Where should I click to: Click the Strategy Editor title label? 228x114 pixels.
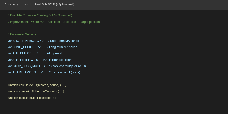pyautogui.click(x=17, y=4)
